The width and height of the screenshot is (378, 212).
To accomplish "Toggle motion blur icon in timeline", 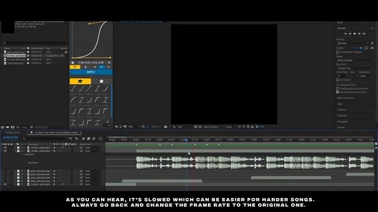I will coord(94,139).
